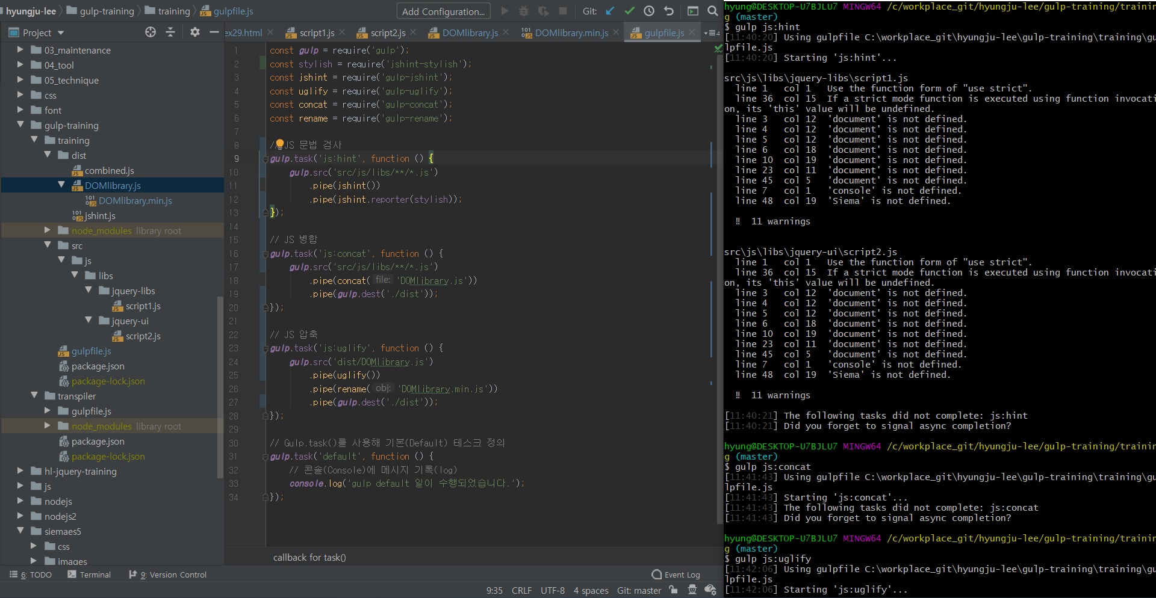Toggle the read-only lock icon in status bar
Screen dimensions: 1156x598
click(673, 590)
